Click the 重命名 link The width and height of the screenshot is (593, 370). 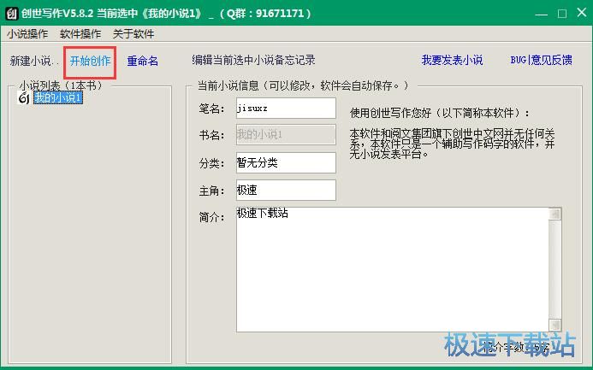click(x=143, y=61)
